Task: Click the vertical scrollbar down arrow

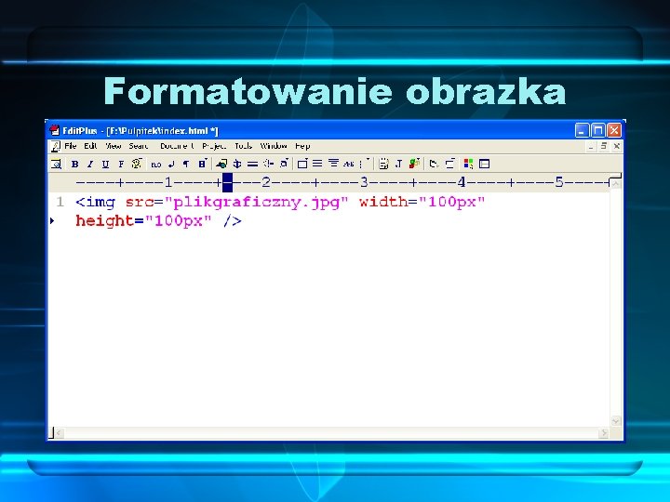Action: pyautogui.click(x=616, y=421)
